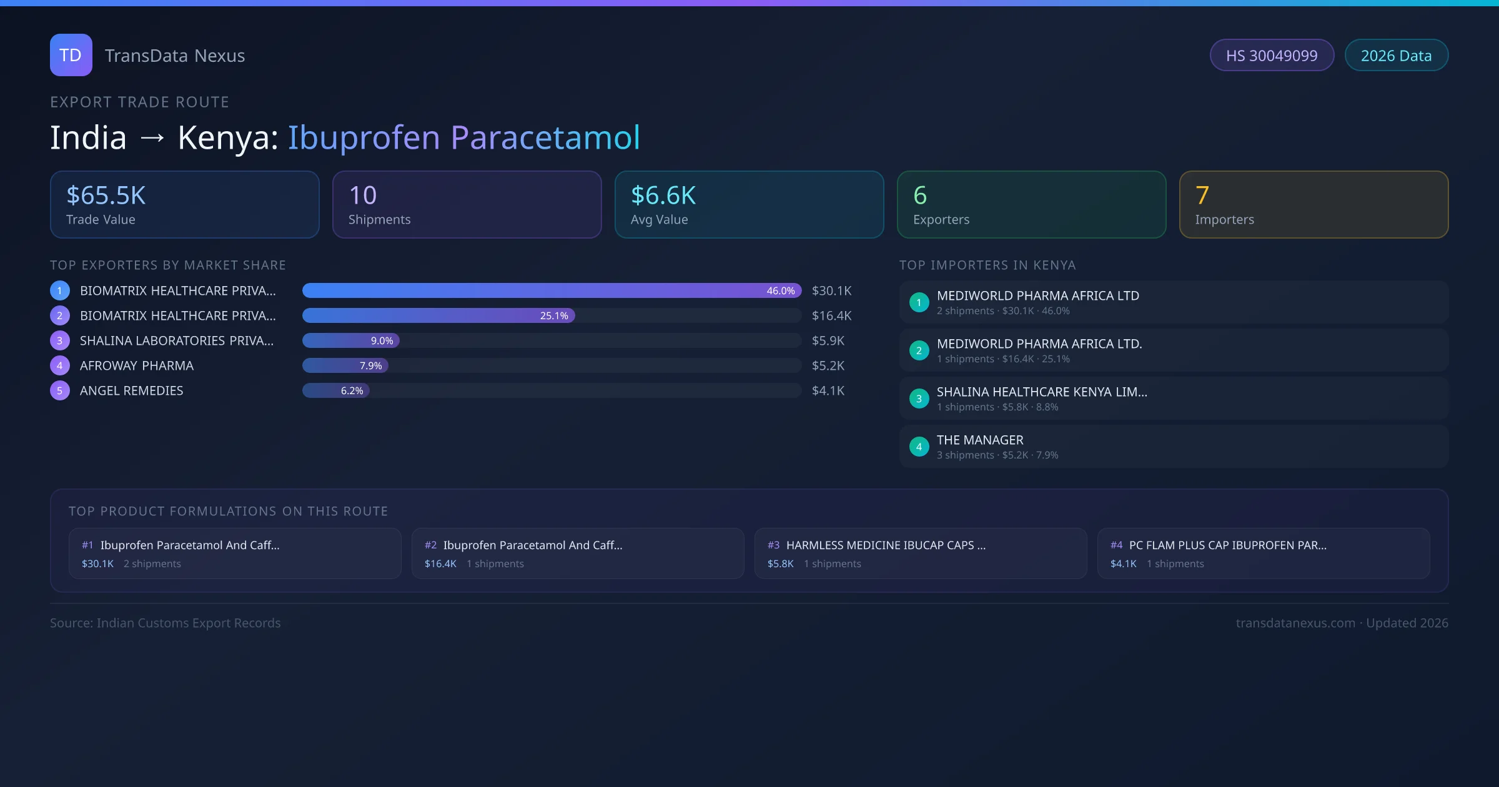Click the 46.0% market share bar
The image size is (1499, 787).
(551, 290)
